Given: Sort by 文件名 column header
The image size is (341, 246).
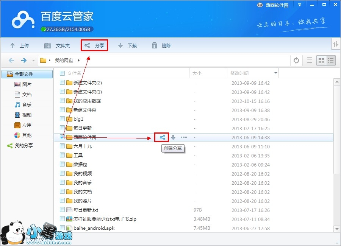Looking at the screenshot, I should pyautogui.click(x=74, y=73).
